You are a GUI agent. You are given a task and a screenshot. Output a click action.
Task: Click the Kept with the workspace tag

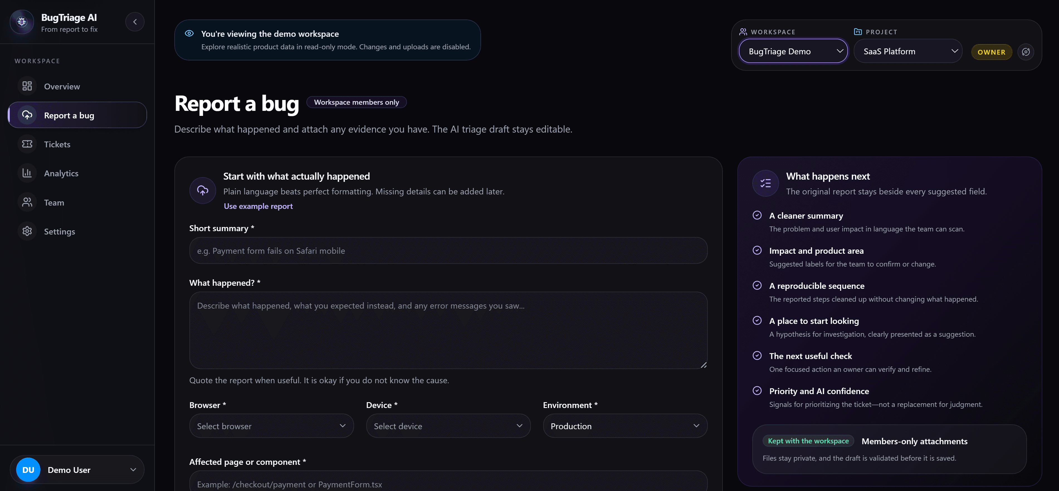(x=808, y=441)
